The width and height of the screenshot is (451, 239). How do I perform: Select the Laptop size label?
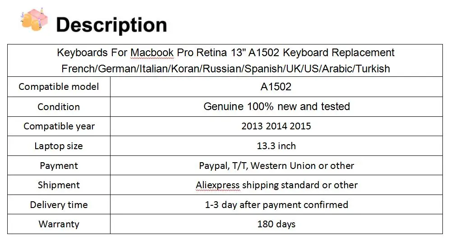pyautogui.click(x=59, y=146)
